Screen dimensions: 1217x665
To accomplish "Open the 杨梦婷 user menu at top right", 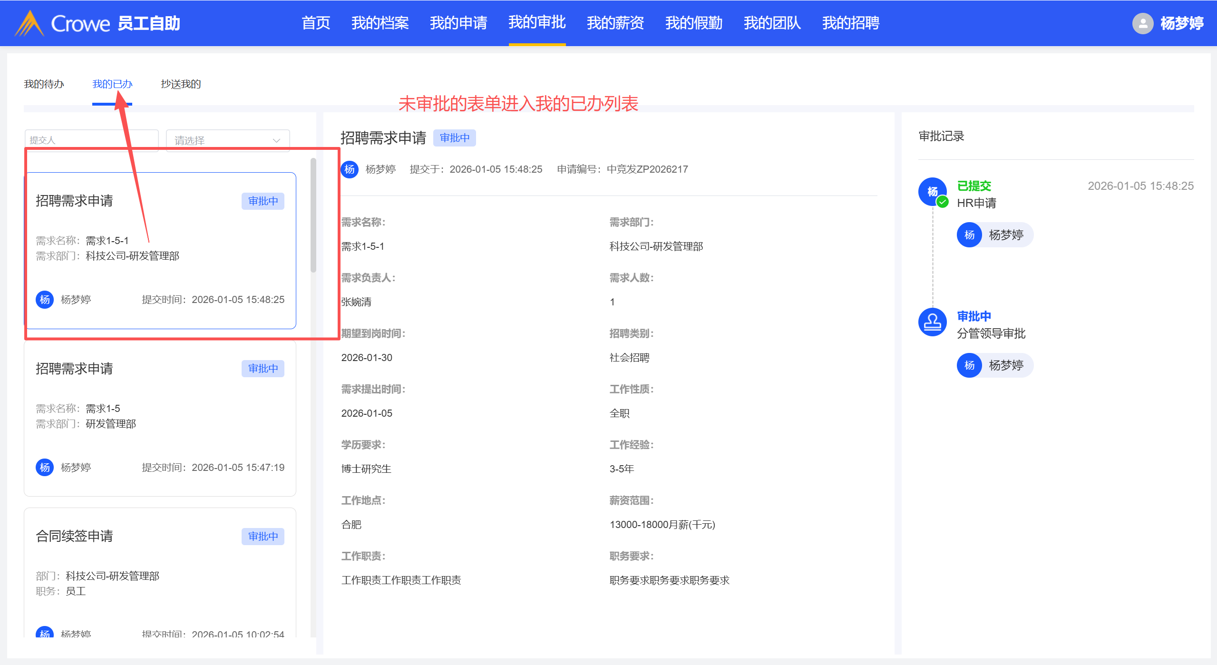I will [1181, 23].
